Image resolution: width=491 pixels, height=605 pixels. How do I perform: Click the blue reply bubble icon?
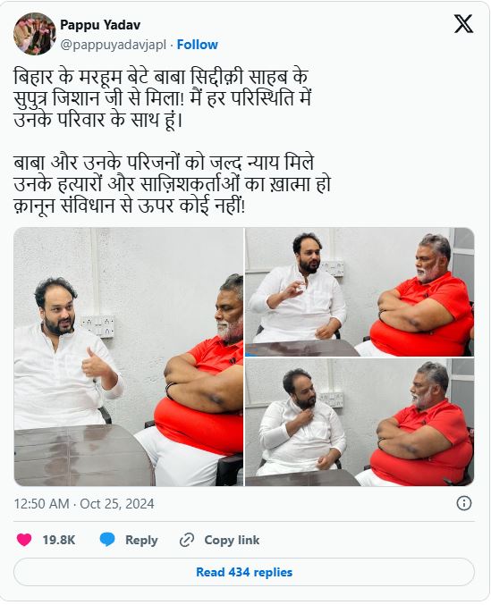107,540
